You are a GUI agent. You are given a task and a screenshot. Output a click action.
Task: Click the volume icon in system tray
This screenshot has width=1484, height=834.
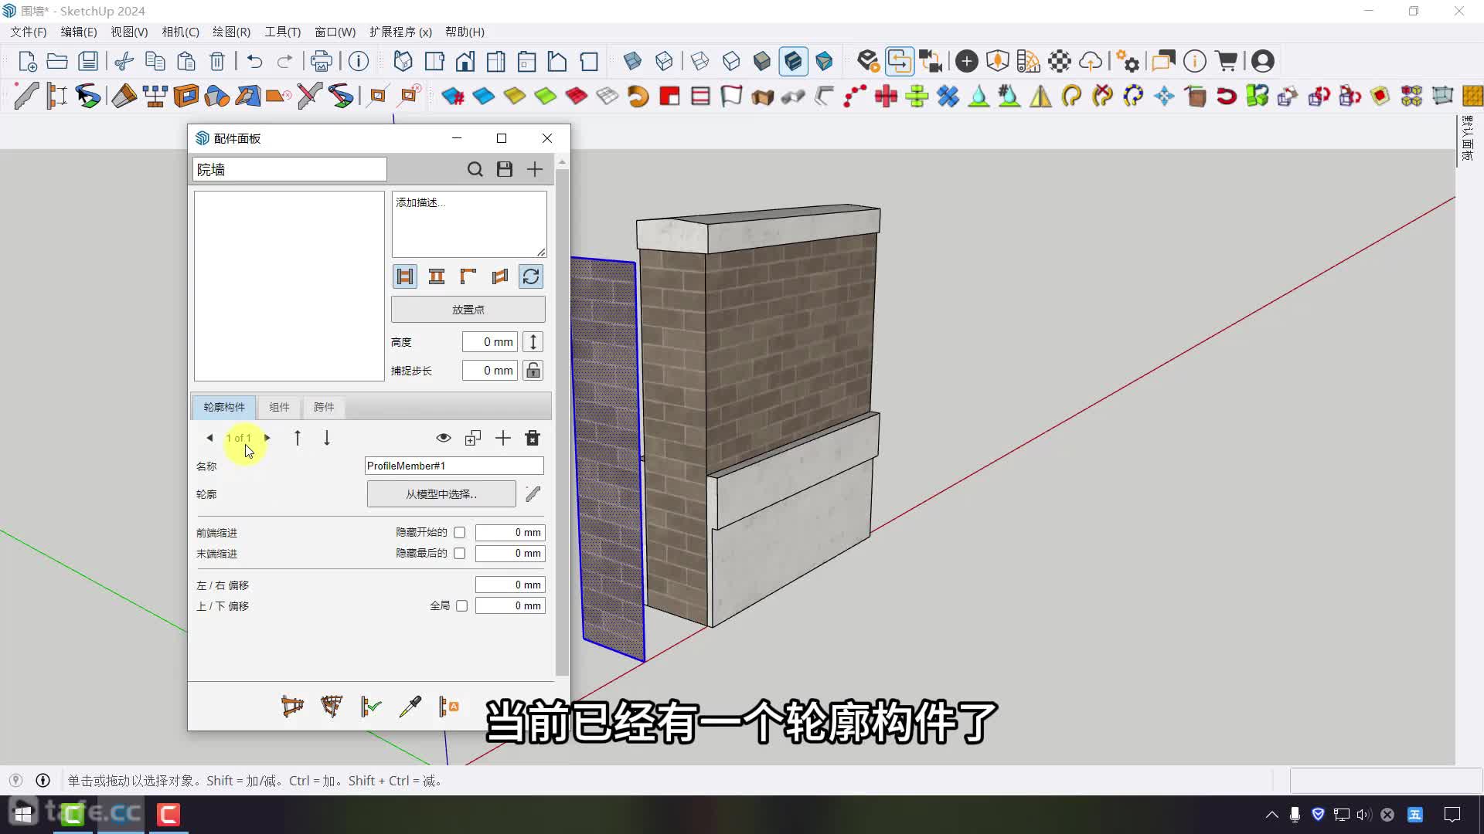pos(1363,815)
